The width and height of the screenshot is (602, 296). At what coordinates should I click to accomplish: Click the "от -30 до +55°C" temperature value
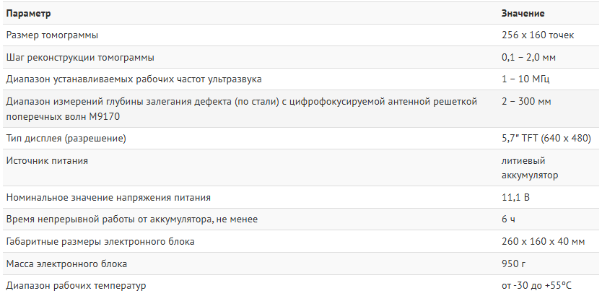coord(539,285)
